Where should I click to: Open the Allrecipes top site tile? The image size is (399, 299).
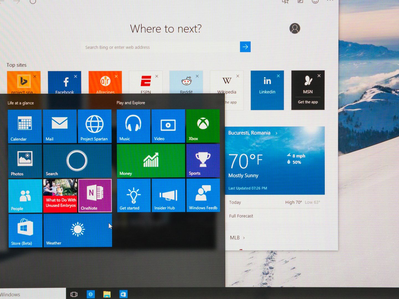coord(105,83)
